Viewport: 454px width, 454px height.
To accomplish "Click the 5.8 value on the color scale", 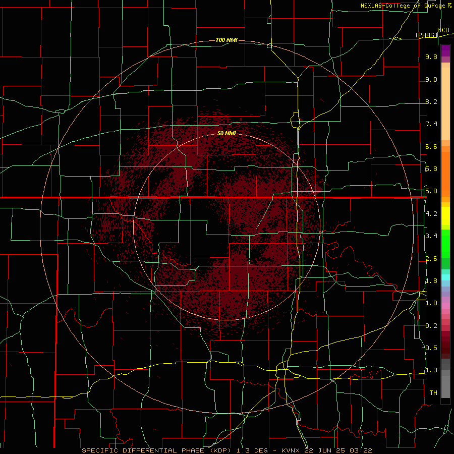I will click(431, 169).
